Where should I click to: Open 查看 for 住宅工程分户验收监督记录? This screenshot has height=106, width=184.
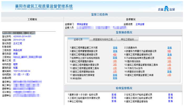170,94
